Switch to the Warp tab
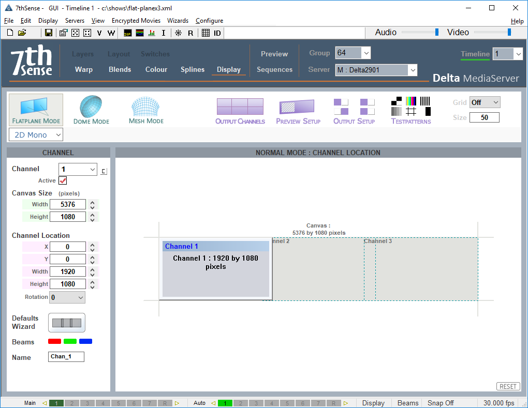528x408 pixels. (x=84, y=70)
